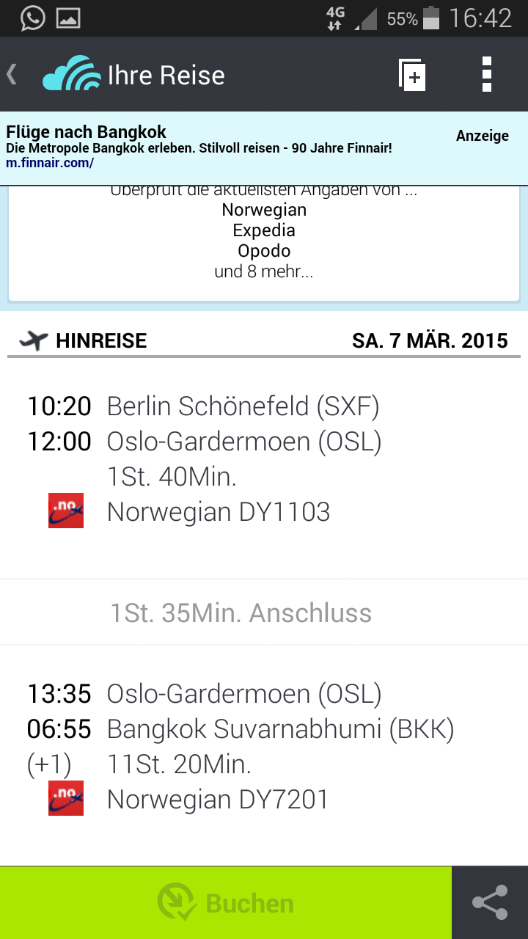Tap the Berlin Schönefeld (SXF) departure row
Screen dimensions: 528x939
(x=243, y=406)
